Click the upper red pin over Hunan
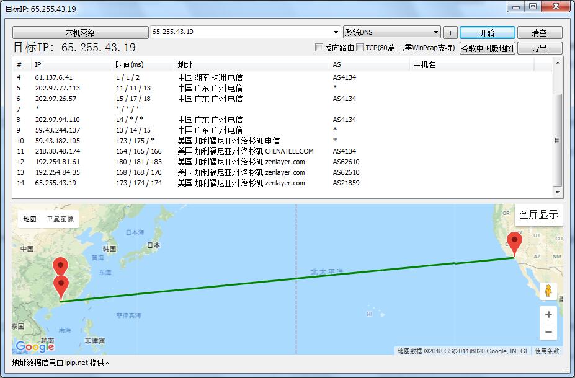Image resolution: width=575 pixels, height=378 pixels. [60, 266]
